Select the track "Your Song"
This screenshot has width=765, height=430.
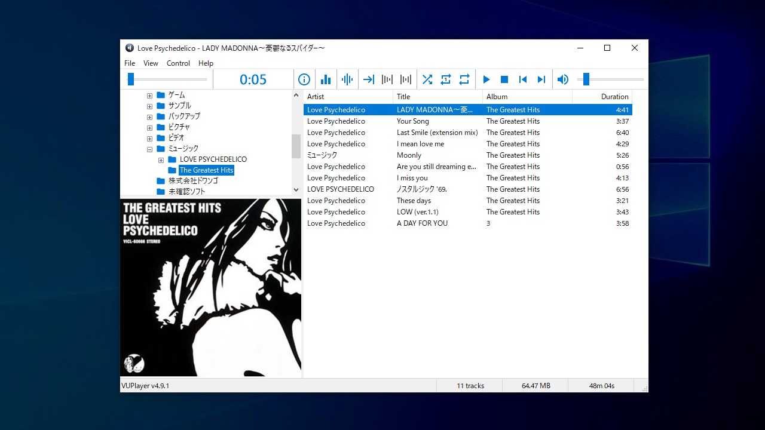(x=467, y=121)
